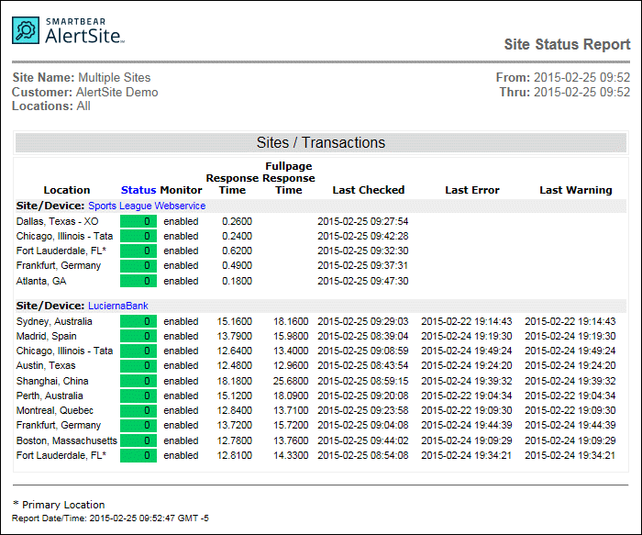
Task: Click the Thru: 2015-02-25 09:52 date
Action: tap(565, 92)
